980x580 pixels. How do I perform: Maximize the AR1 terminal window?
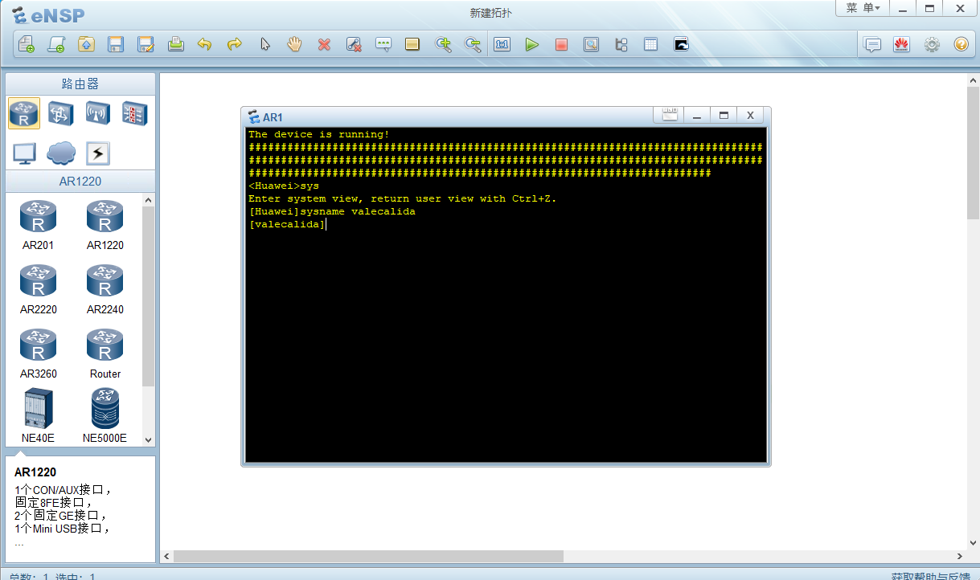pyautogui.click(x=724, y=116)
